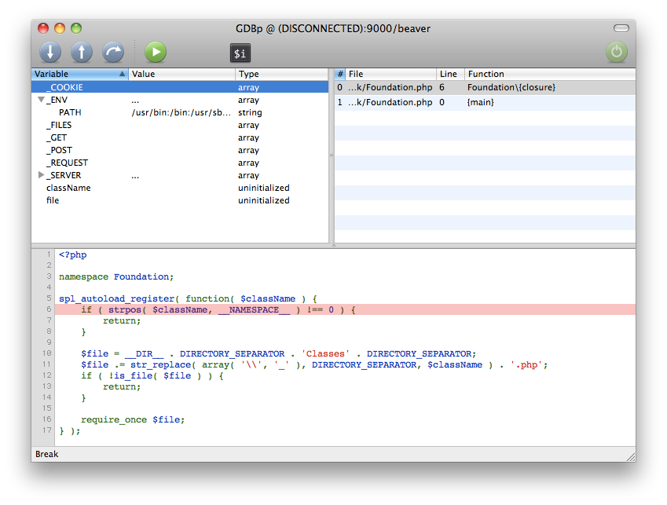
Task: Select stack frame 0 Foundation\{closure}
Action: [x=485, y=88]
